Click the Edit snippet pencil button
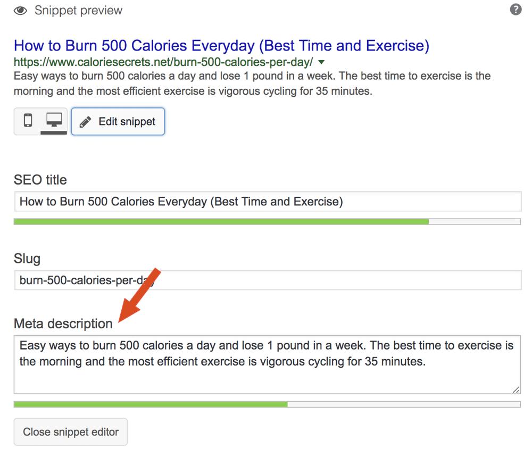Screen dimensions: 532x456 coord(118,122)
